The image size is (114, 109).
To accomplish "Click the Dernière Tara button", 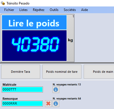I will (20, 72).
